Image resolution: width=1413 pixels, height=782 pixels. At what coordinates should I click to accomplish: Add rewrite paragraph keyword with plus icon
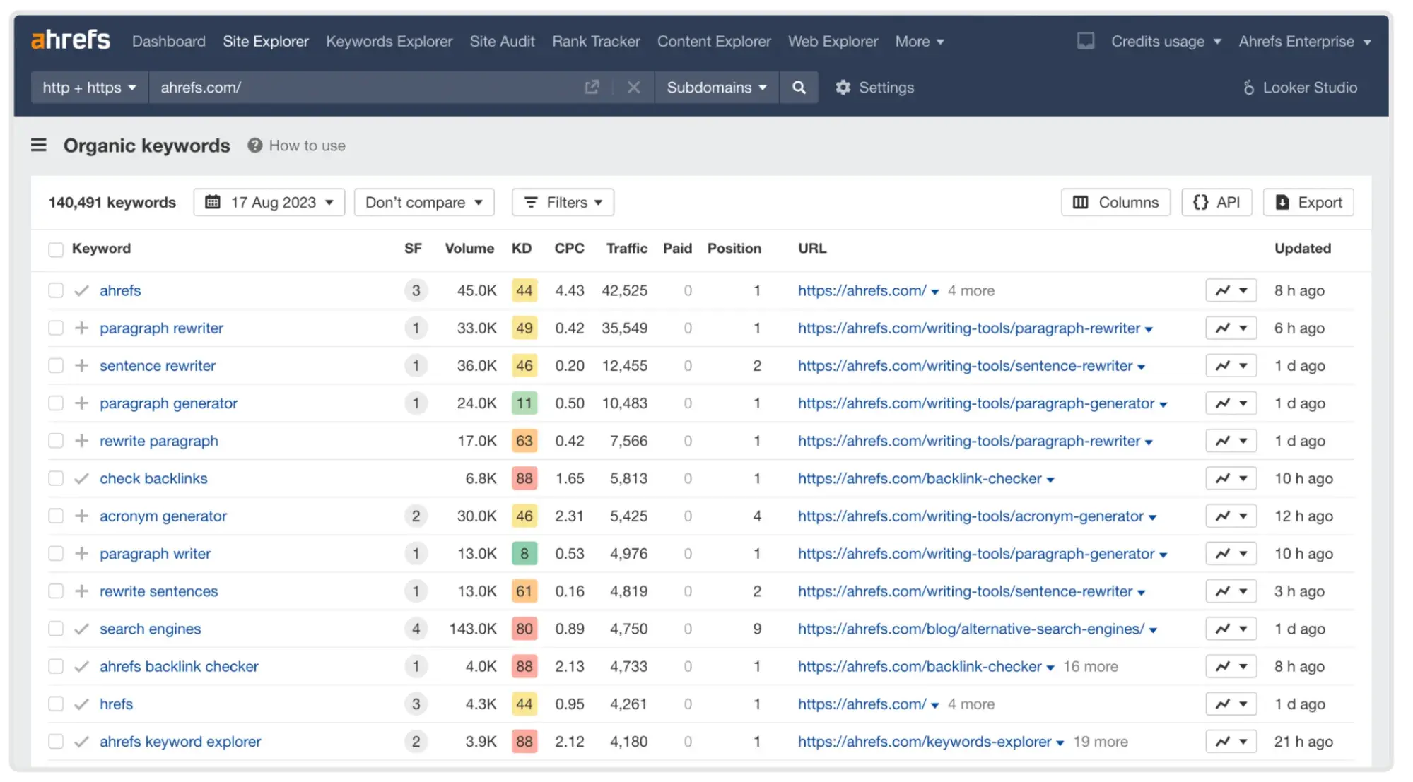click(82, 440)
